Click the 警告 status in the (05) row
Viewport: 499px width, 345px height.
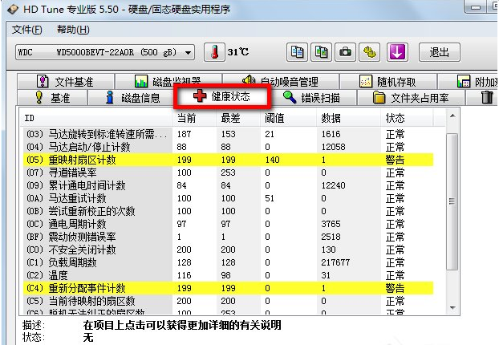pos(395,160)
